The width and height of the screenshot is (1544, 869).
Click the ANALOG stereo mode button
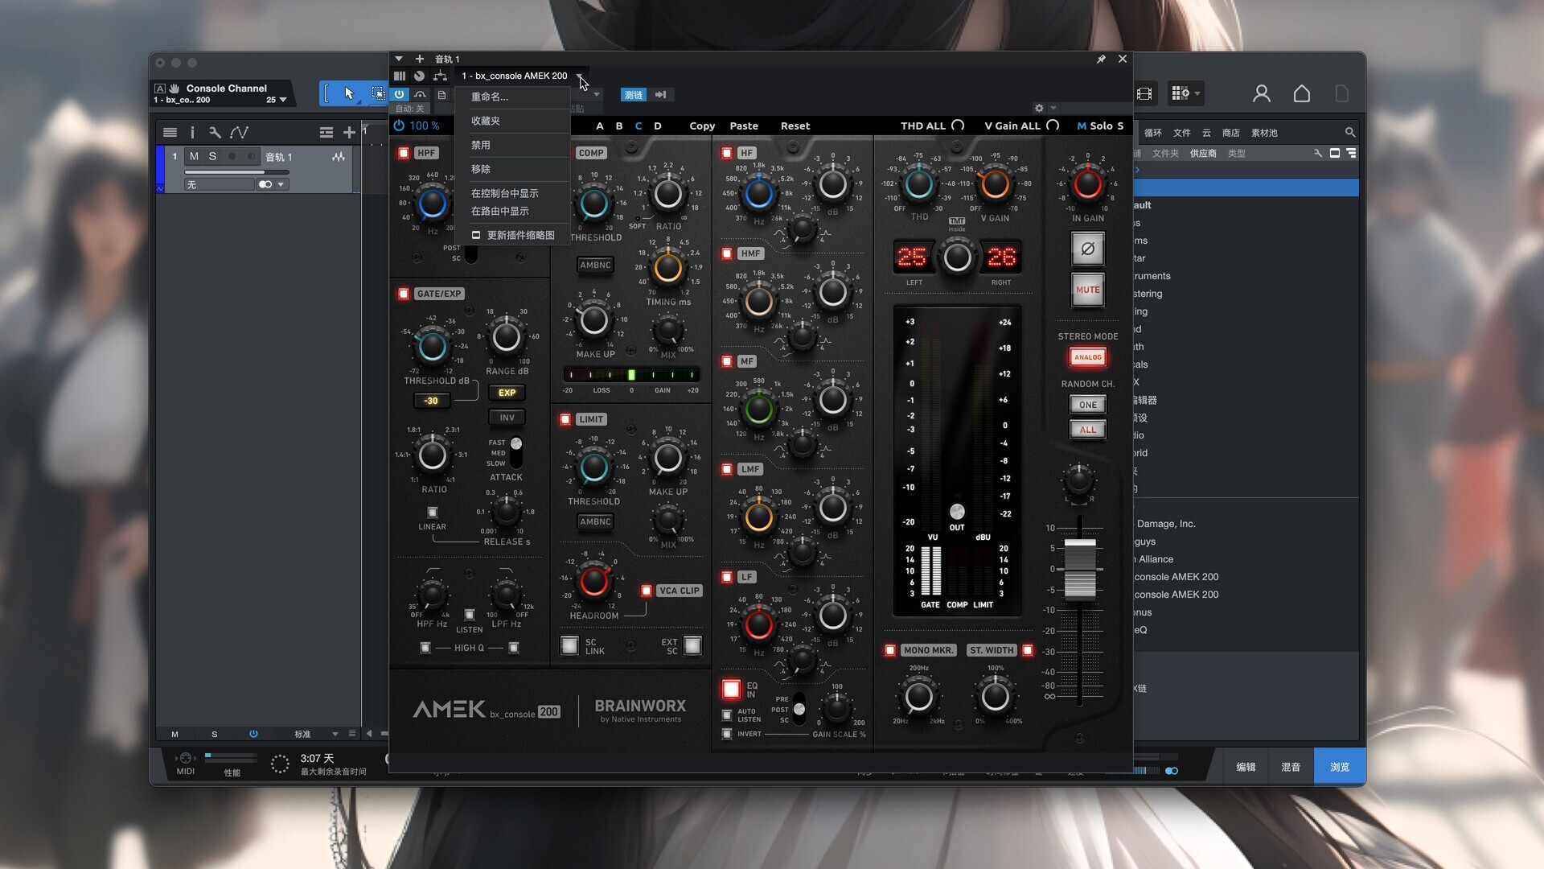[x=1087, y=357]
